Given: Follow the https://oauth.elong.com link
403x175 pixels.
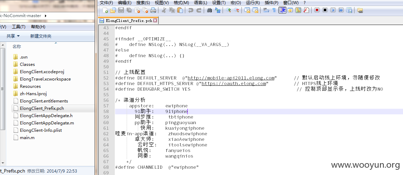Looking at the screenshot, I should (x=234, y=84).
